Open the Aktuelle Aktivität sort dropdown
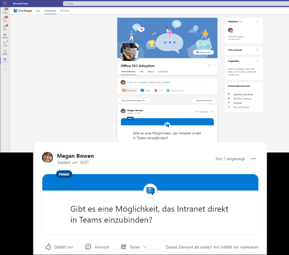 (x=204, y=100)
